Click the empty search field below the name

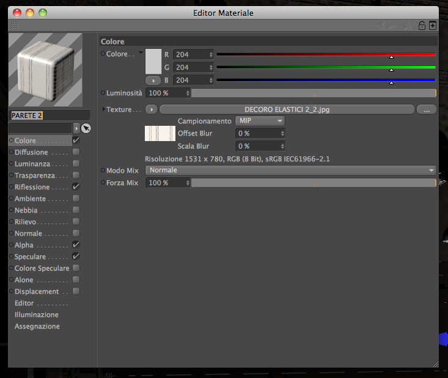pyautogui.click(x=40, y=128)
